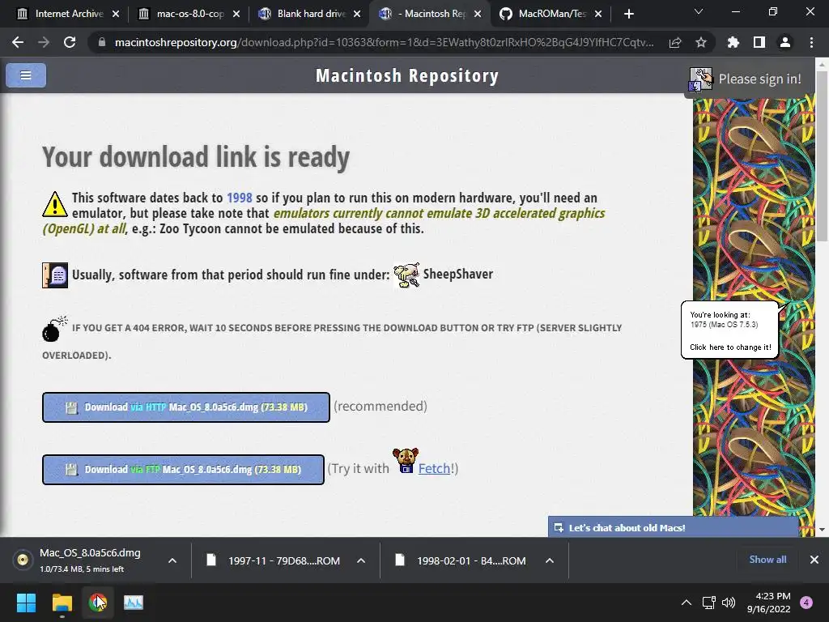
Task: Open the Chrome profile icon
Action: click(785, 42)
